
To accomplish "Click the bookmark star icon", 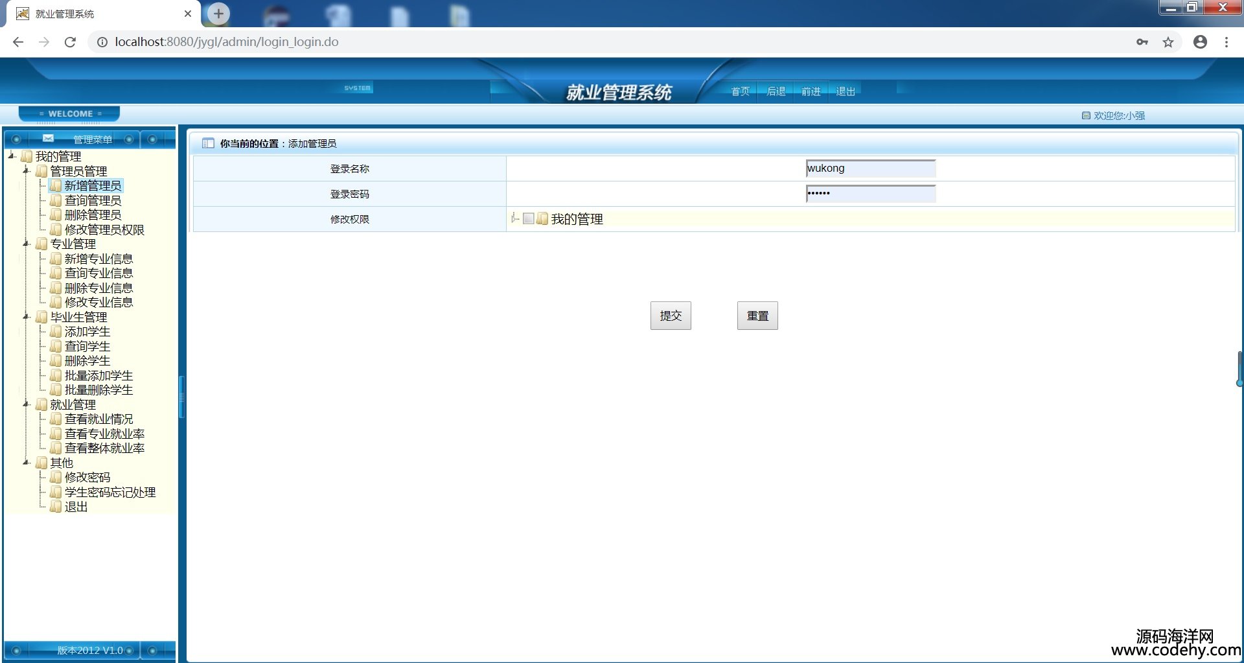I will 1168,42.
